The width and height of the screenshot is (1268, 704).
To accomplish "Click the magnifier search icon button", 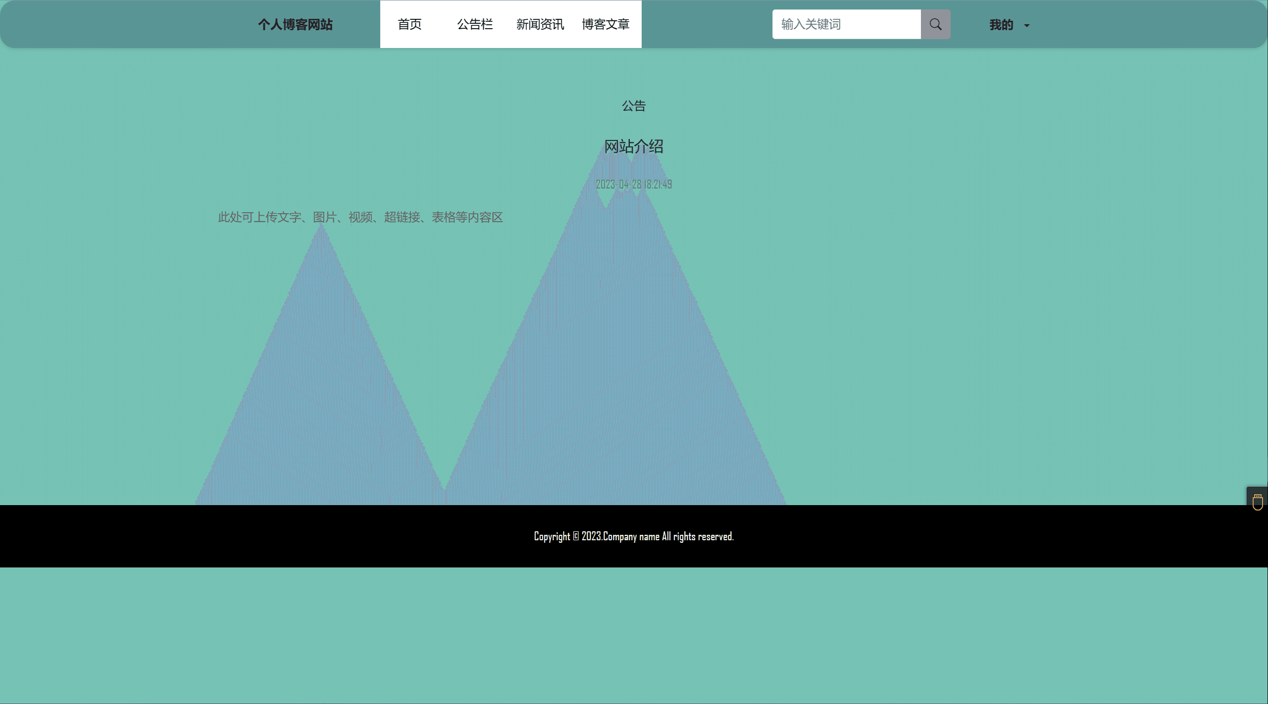I will coord(935,24).
